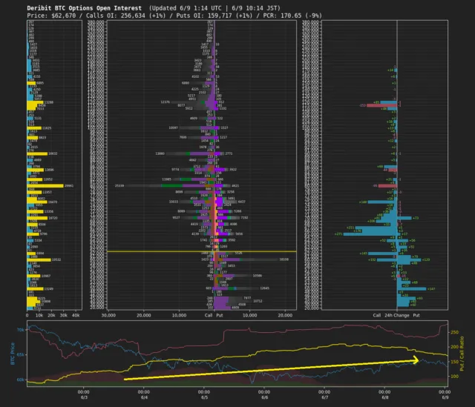Click the put OI value '10586'
The image size is (475, 407).
click(258, 276)
